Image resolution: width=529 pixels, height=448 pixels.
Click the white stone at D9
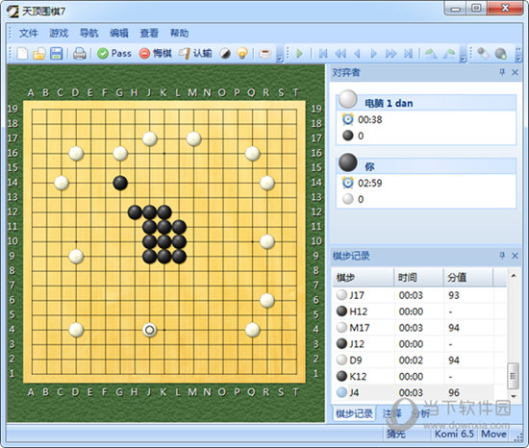[x=76, y=257]
